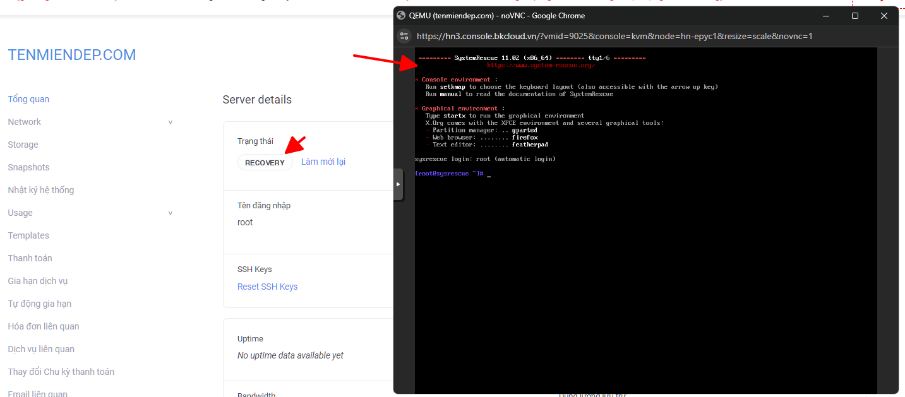
Task: Open Thanh toán page
Action: (30, 258)
